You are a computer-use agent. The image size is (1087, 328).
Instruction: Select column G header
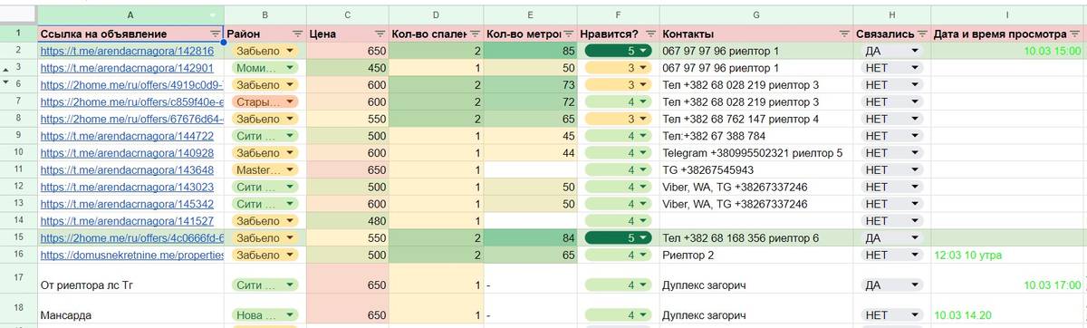tap(755, 15)
